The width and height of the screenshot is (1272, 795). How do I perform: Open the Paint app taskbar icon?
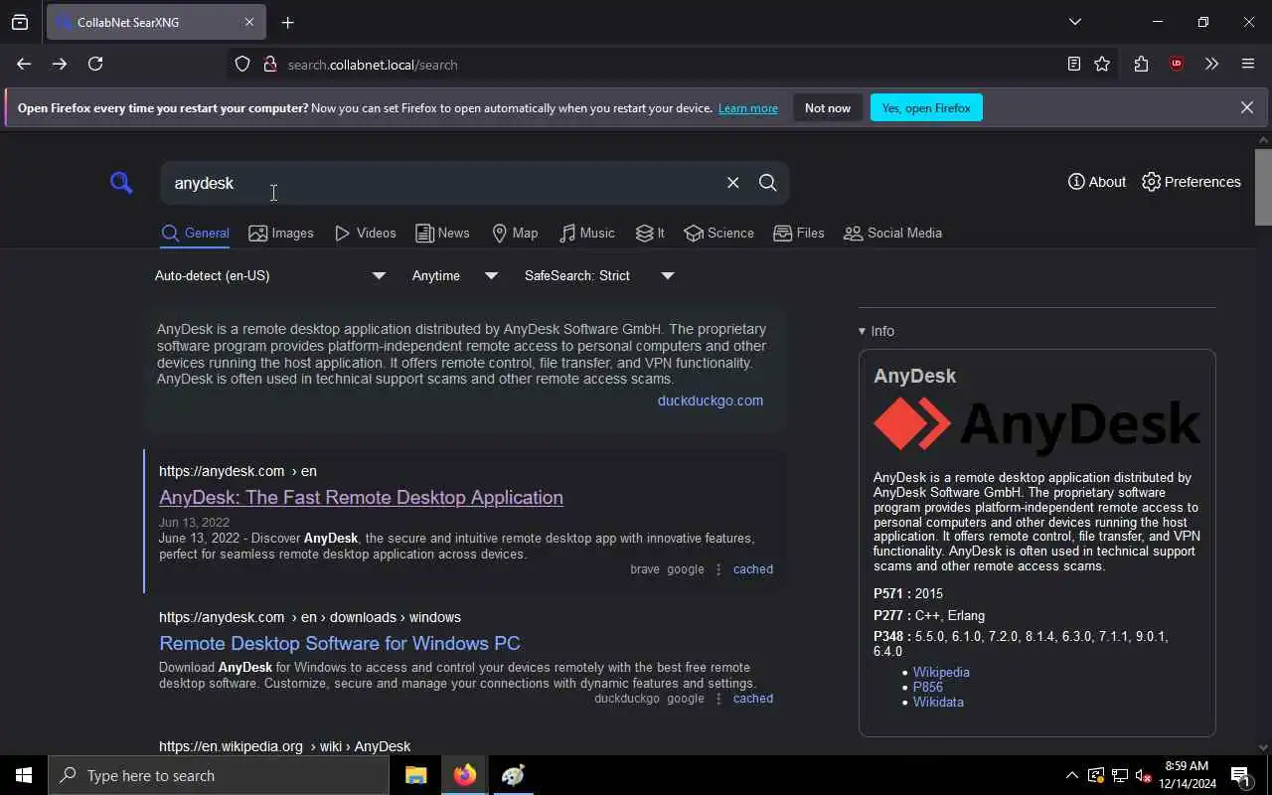click(x=513, y=775)
